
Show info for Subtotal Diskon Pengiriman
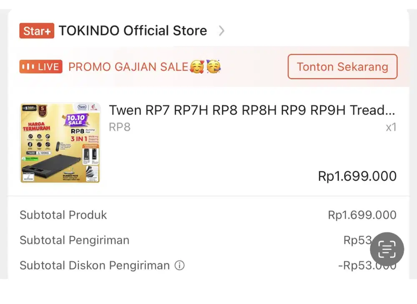point(179,265)
